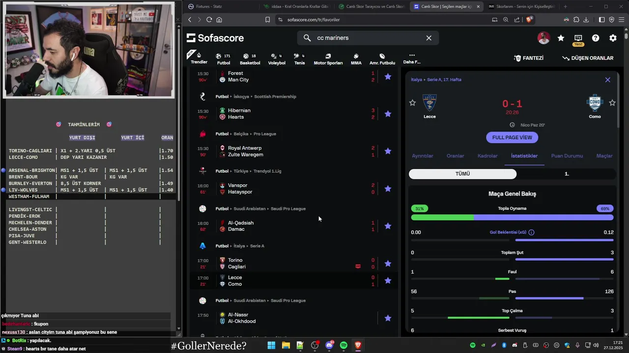Expand the Daha Fazla sports menu
The height and width of the screenshot is (353, 629).
[x=412, y=59]
